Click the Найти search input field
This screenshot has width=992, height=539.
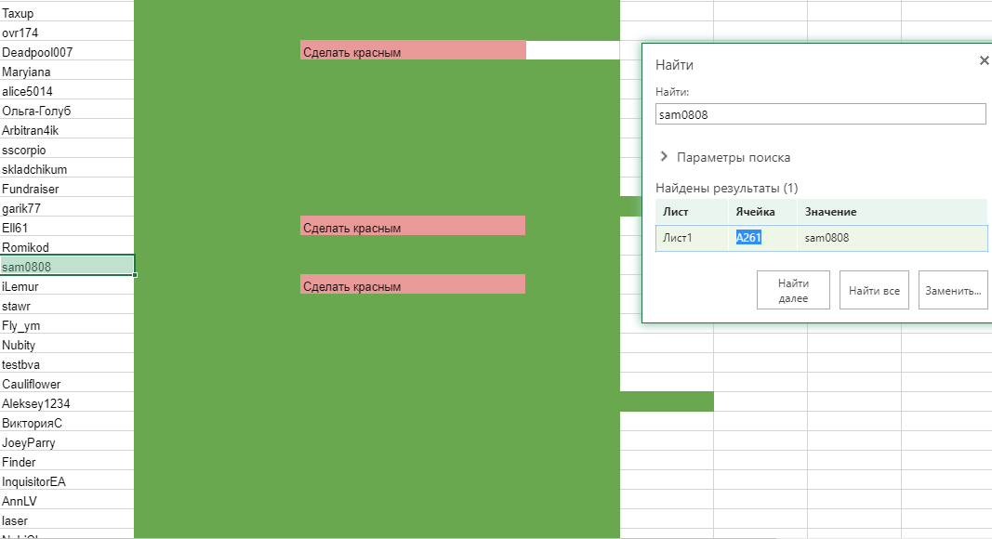point(821,114)
